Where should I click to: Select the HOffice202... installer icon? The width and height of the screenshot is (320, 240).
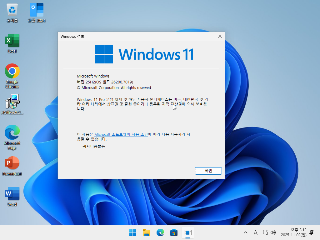(12, 104)
